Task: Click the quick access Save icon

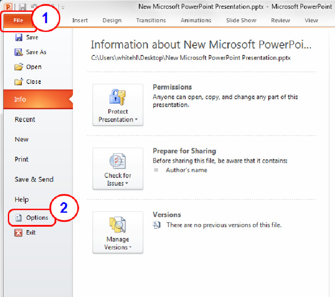Action: point(22,7)
